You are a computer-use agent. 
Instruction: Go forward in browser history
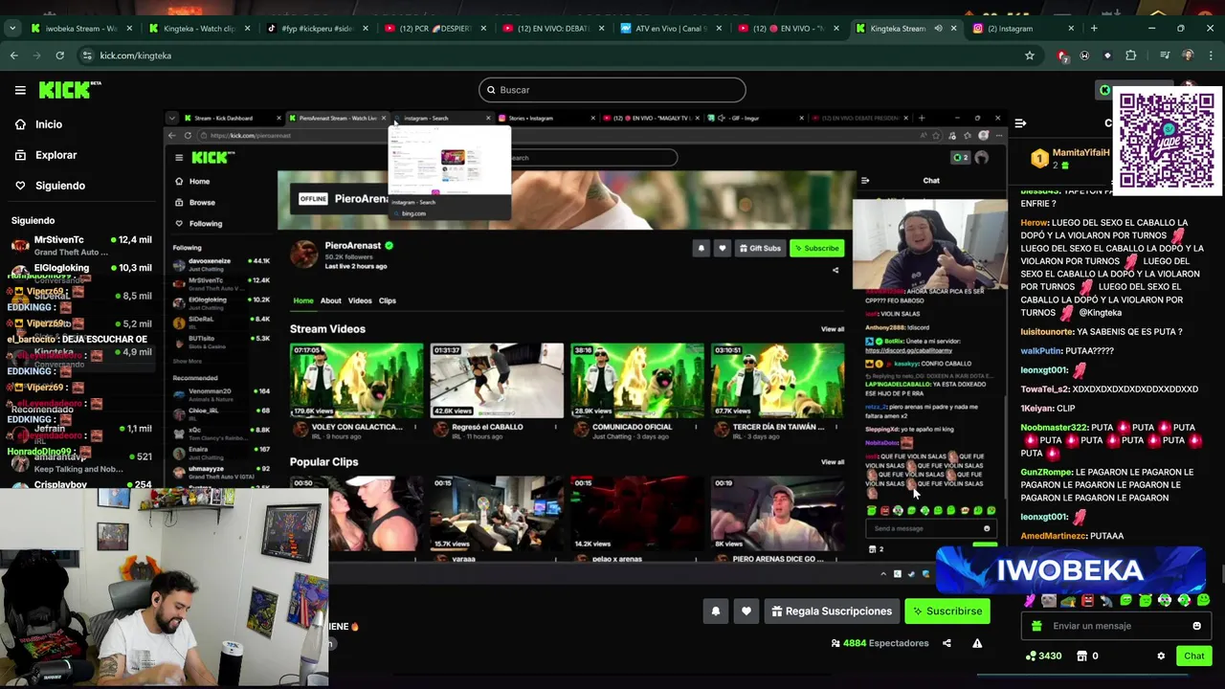pos(39,56)
